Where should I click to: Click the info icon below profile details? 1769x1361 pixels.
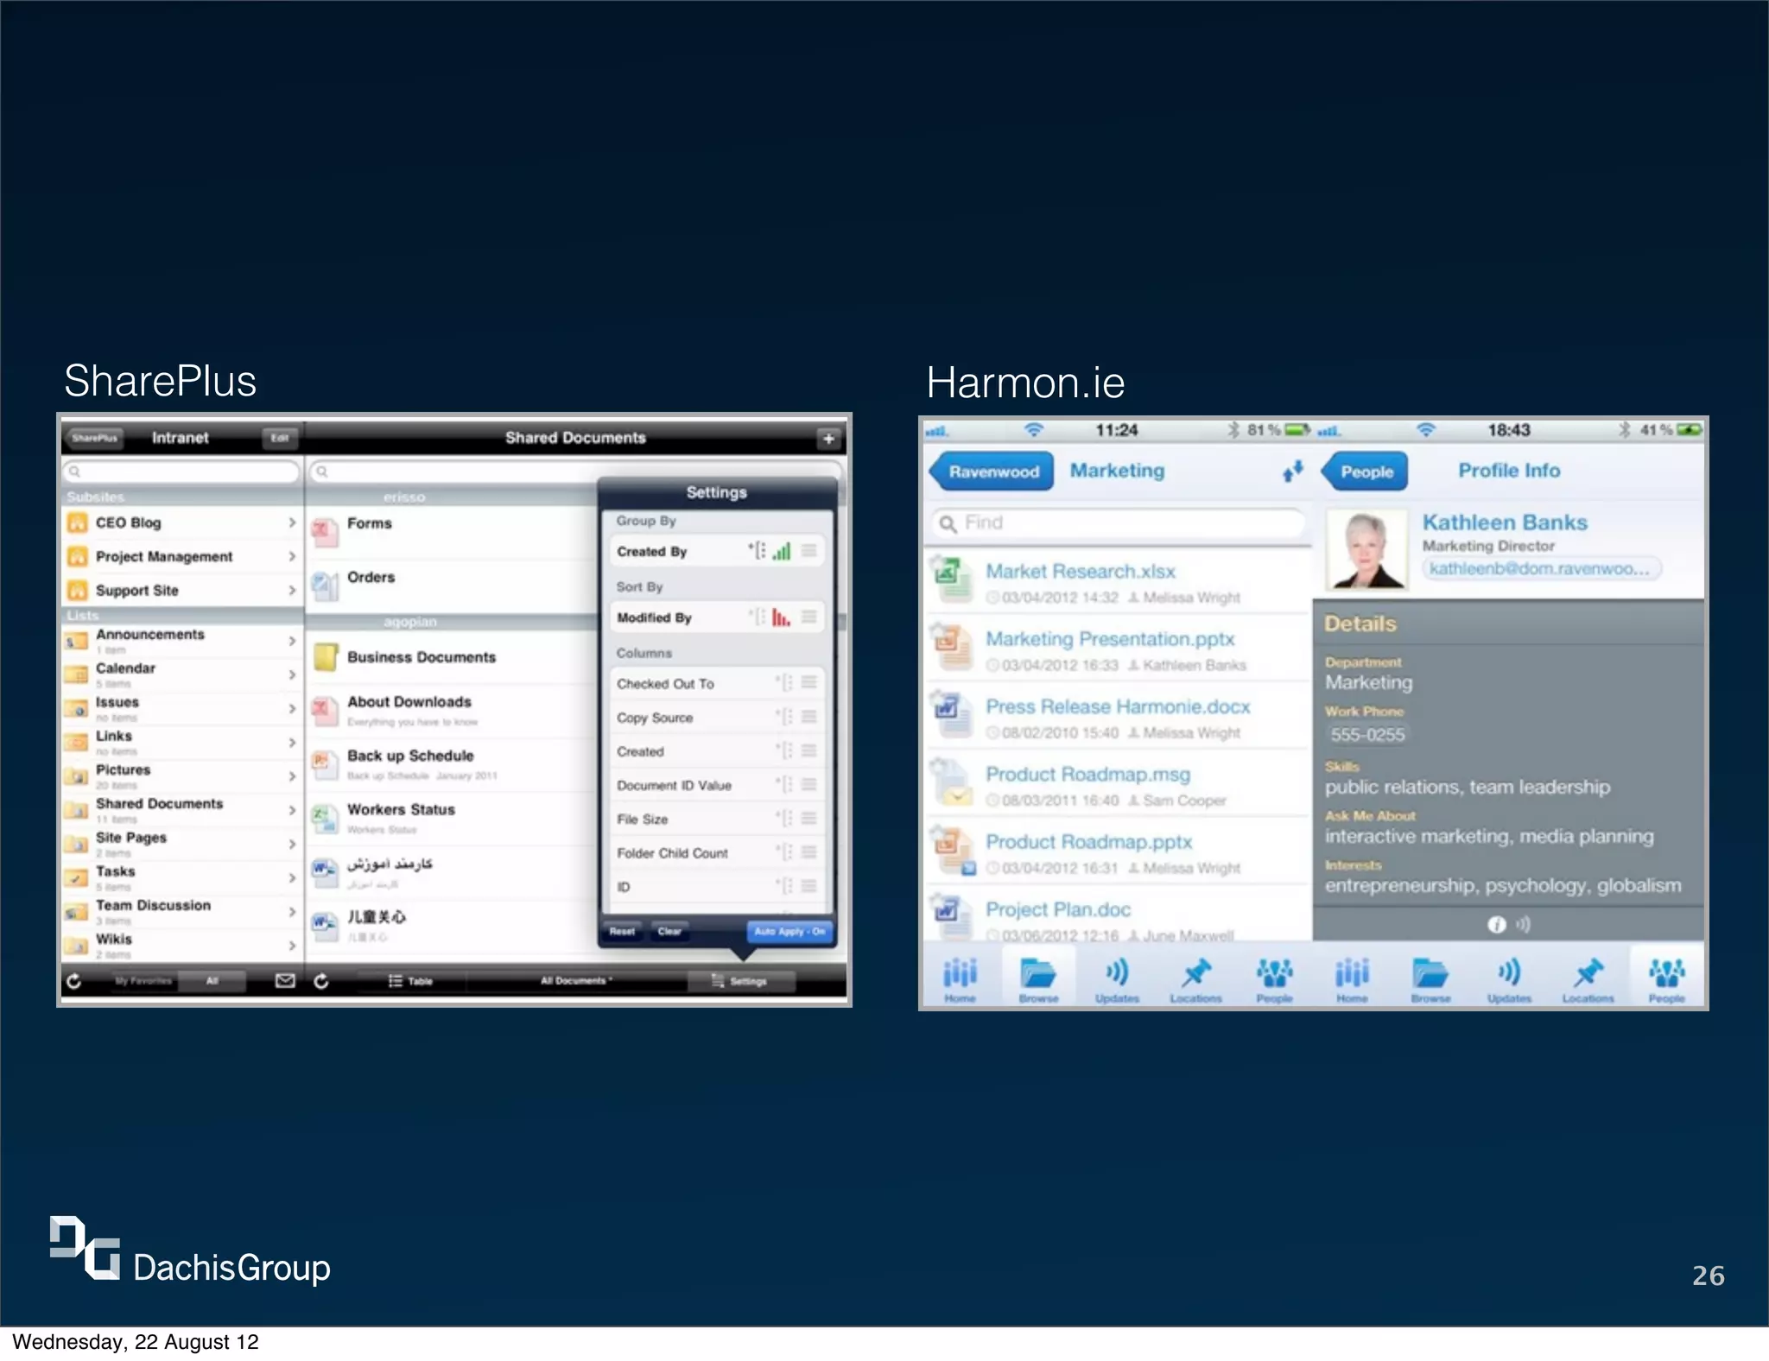(1497, 925)
